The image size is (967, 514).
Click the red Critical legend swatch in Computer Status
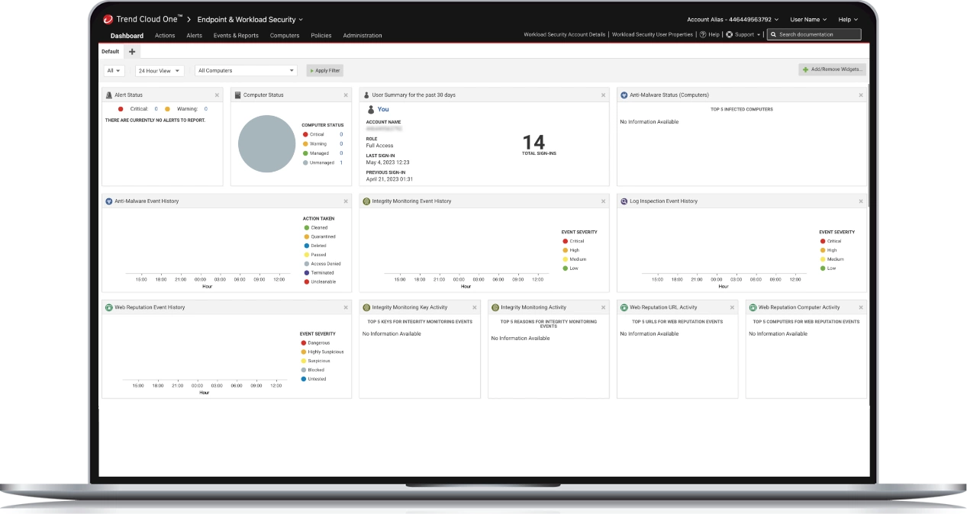pyautogui.click(x=305, y=134)
